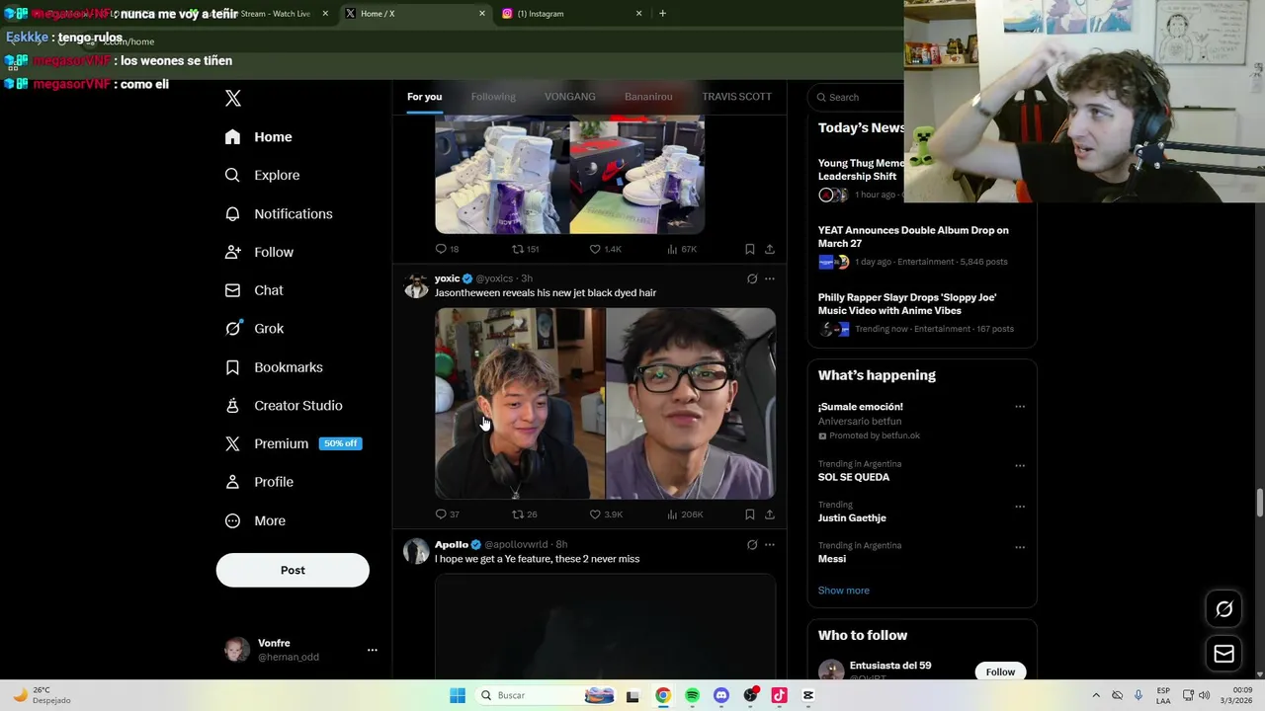
Task: Switch to the Instagram browser tab
Action: [572, 14]
